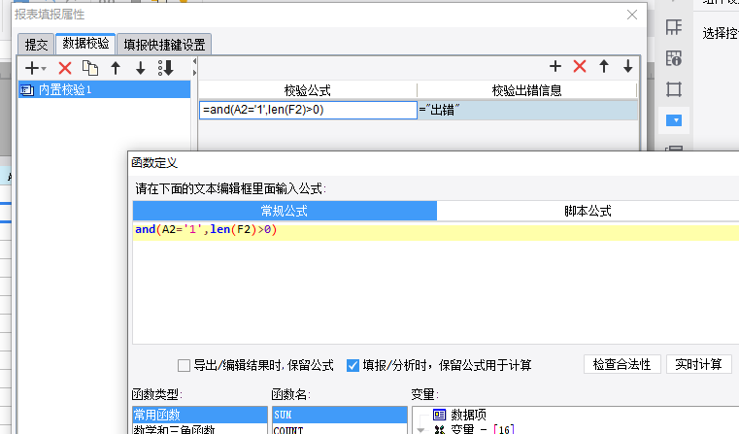Enable 导出/编辑结果时,保留公式 checkbox
This screenshot has width=739, height=434.
click(184, 365)
